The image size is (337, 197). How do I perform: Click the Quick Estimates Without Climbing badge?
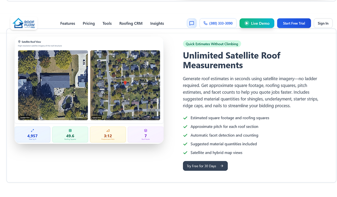[212, 44]
